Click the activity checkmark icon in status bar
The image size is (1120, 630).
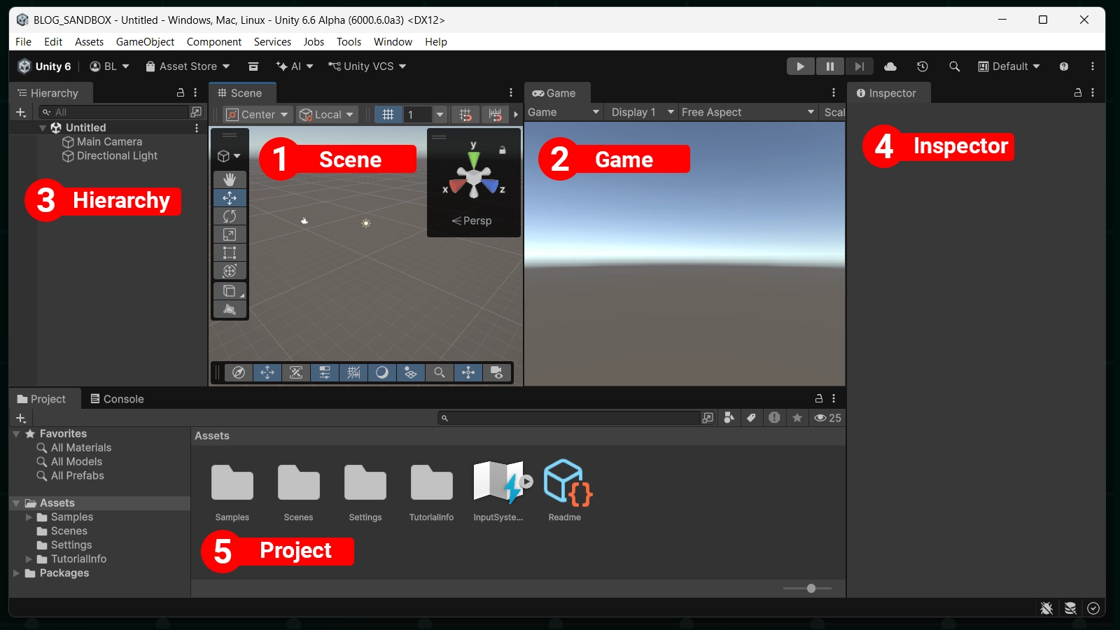(x=1093, y=608)
